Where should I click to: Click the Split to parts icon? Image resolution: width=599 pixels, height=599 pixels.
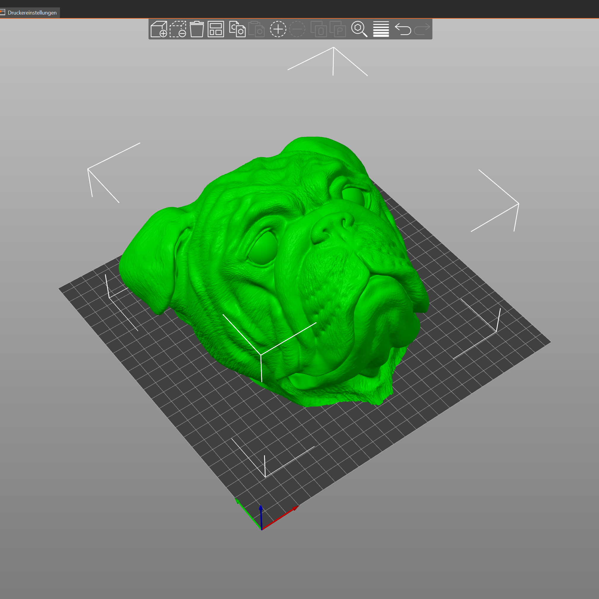click(338, 29)
